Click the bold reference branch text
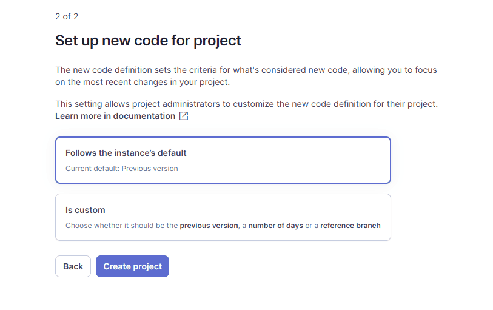The width and height of the screenshot is (493, 310). [350, 226]
